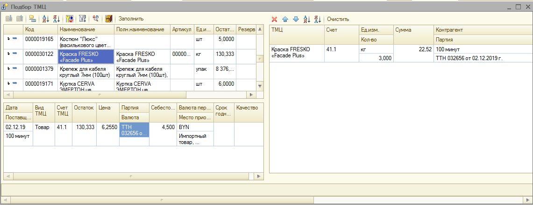Sort item list ascending in left toolbar

coord(46,19)
